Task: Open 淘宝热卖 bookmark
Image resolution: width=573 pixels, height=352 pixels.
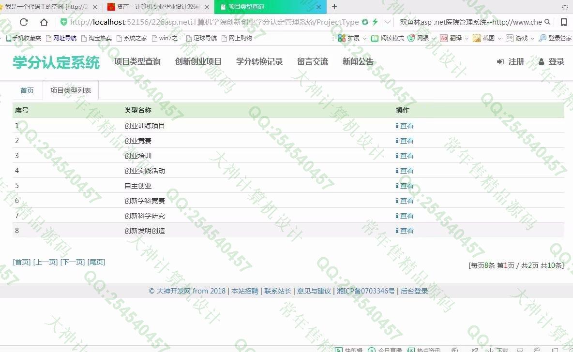Action: 96,38
